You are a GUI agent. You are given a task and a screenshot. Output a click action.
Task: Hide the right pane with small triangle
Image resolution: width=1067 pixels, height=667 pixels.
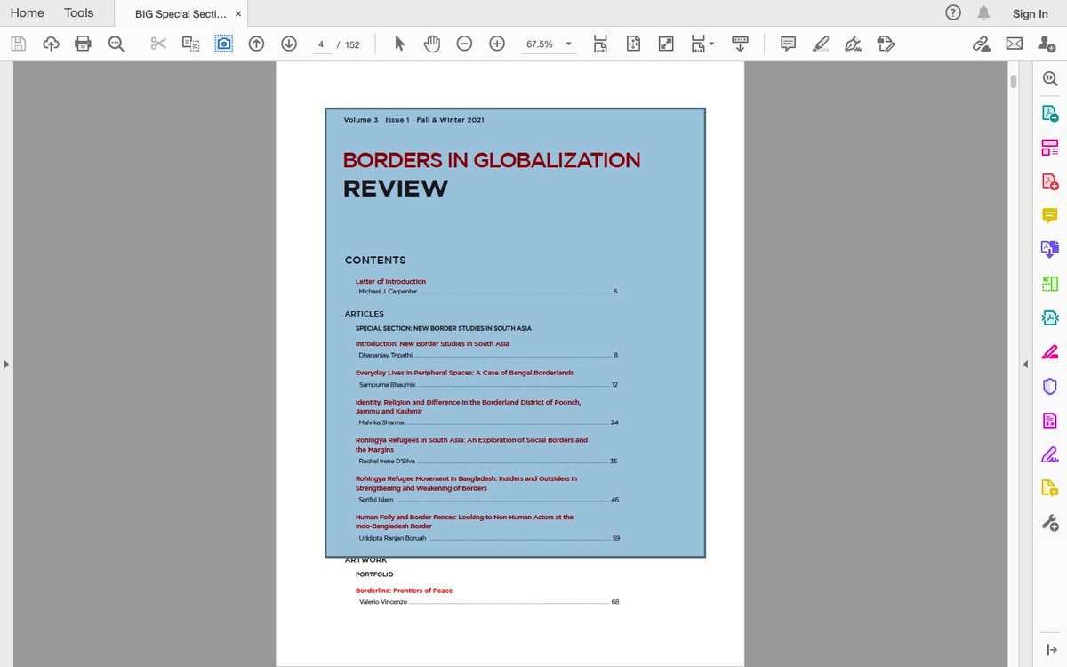point(1025,364)
